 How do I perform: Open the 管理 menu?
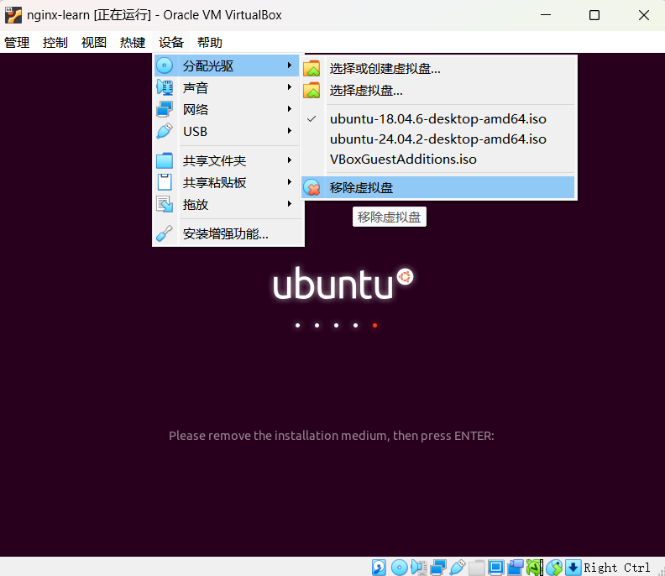pos(17,43)
